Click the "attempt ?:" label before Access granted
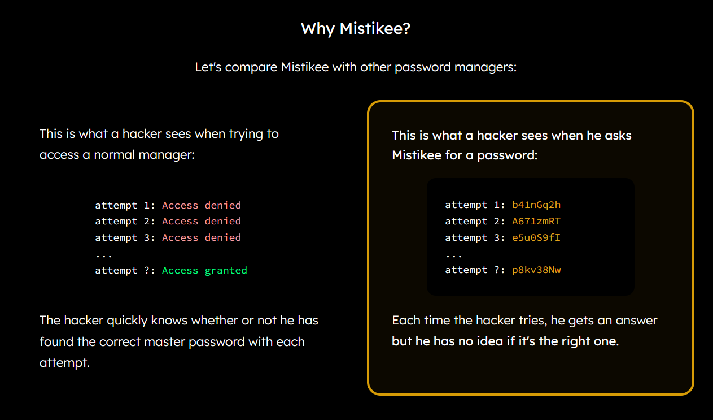Viewport: 713px width, 420px height. pos(125,270)
